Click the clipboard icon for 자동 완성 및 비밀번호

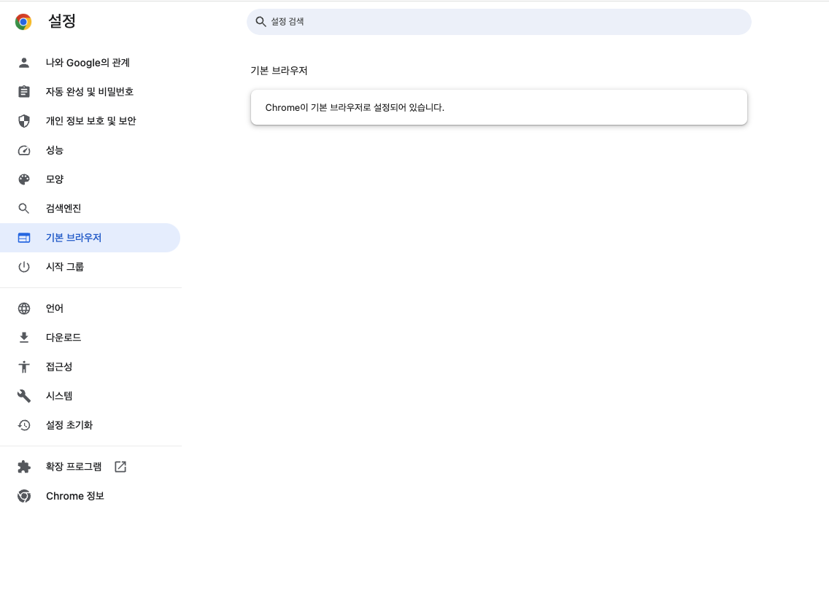[24, 91]
